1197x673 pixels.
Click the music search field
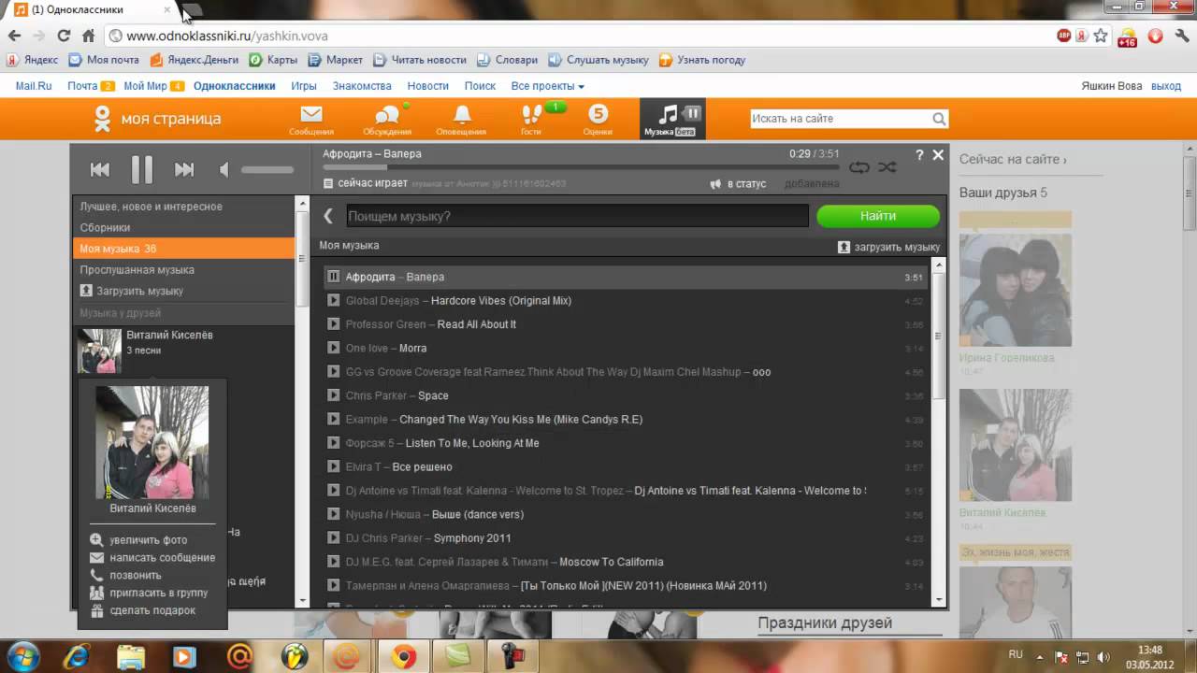tap(577, 216)
